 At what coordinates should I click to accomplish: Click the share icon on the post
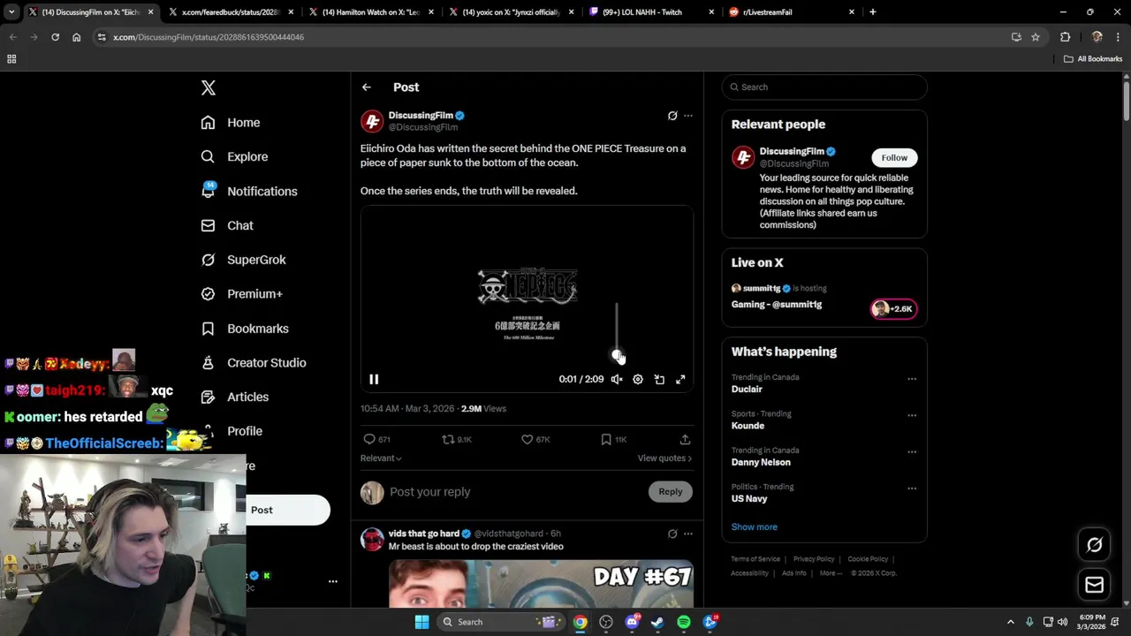pos(685,439)
